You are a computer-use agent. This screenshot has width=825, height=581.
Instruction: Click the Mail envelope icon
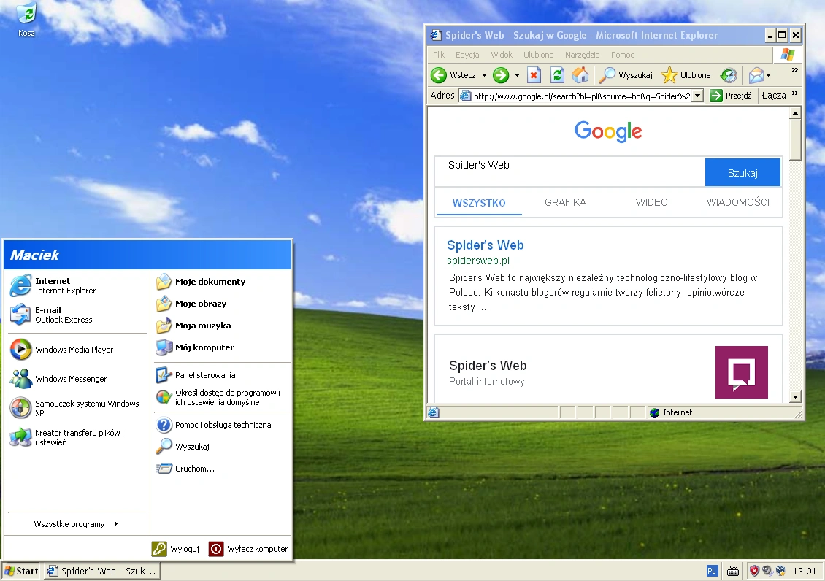(756, 75)
